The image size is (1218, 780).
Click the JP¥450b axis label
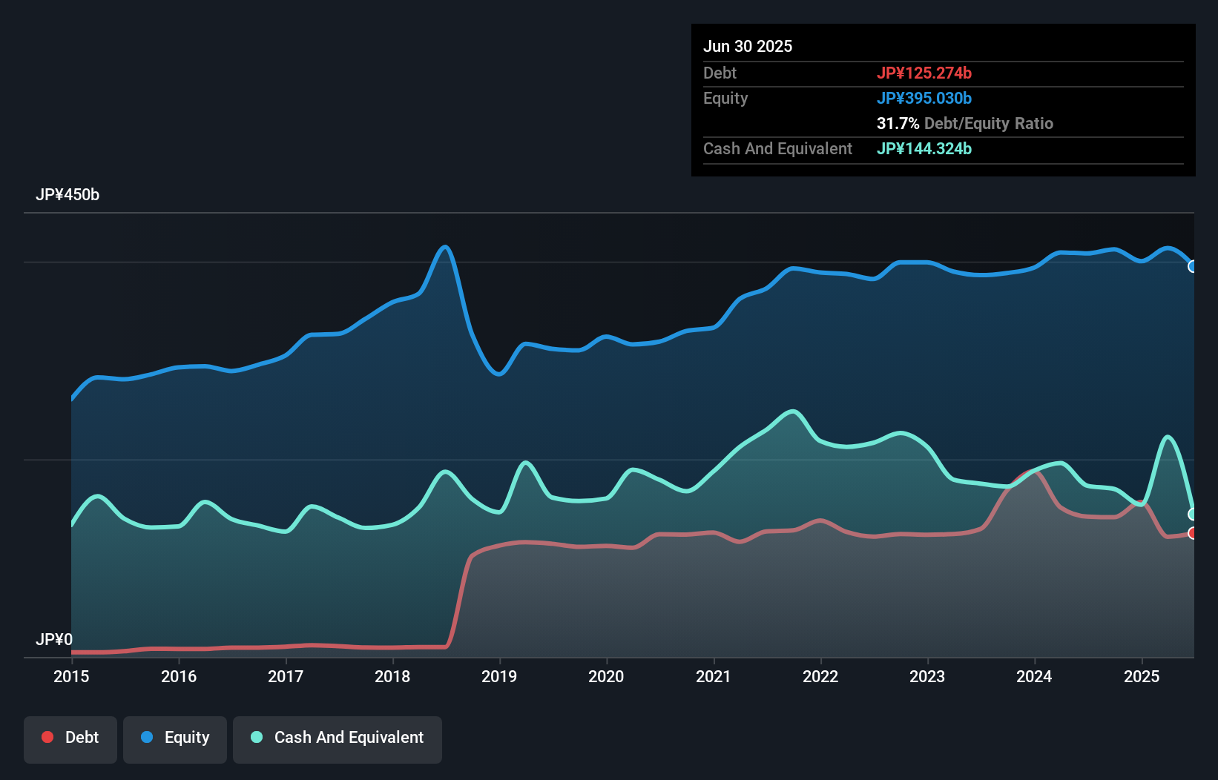(68, 195)
